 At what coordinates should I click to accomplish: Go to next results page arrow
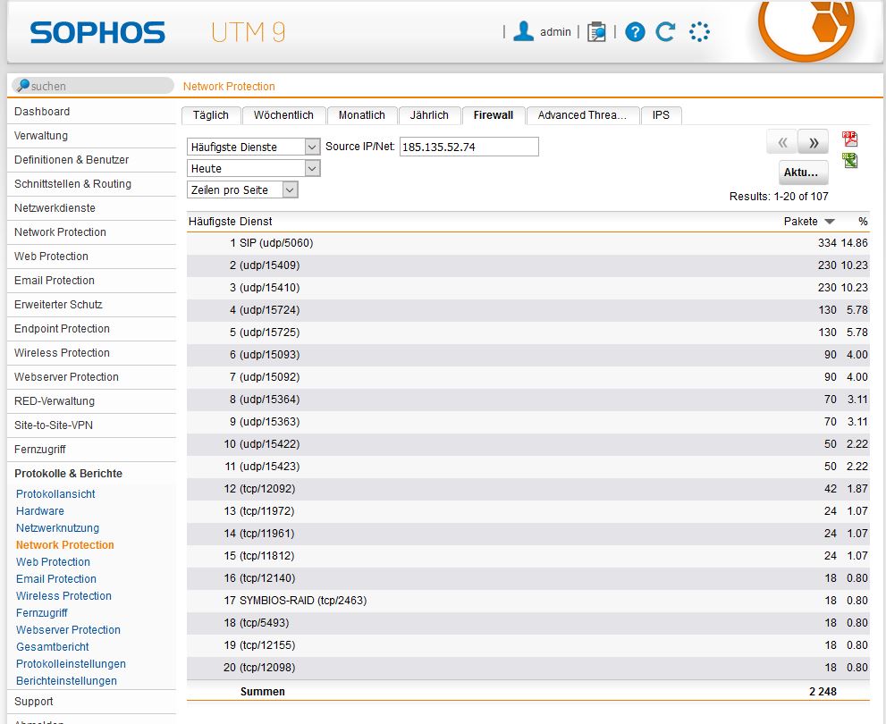pyautogui.click(x=814, y=142)
